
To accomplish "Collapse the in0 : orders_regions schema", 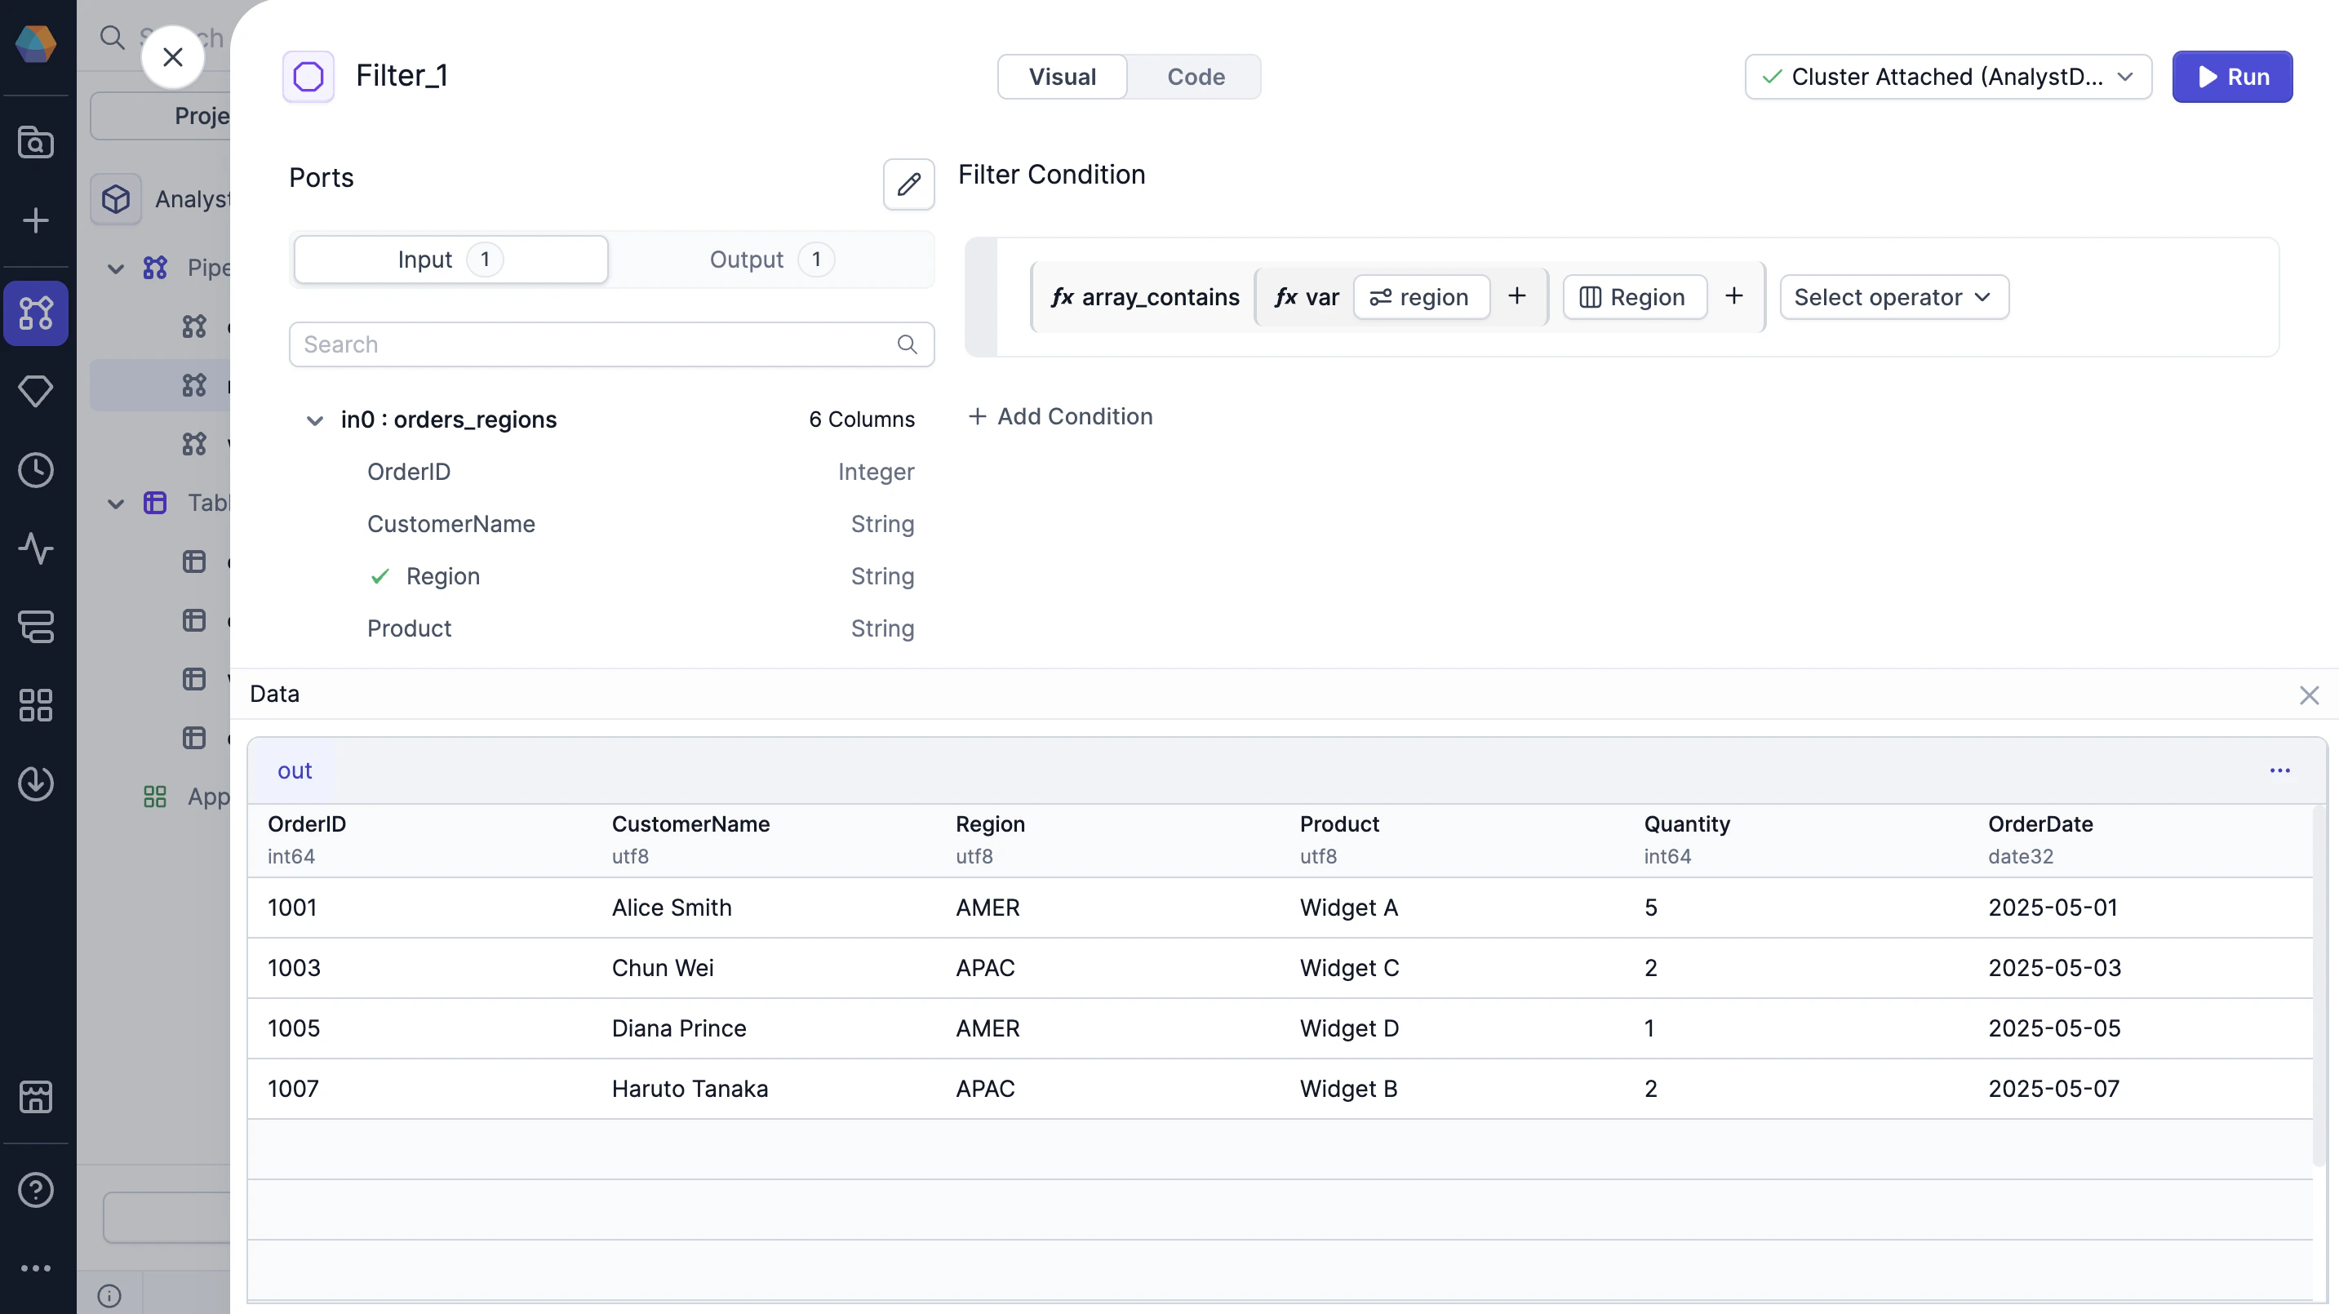I will [x=314, y=420].
